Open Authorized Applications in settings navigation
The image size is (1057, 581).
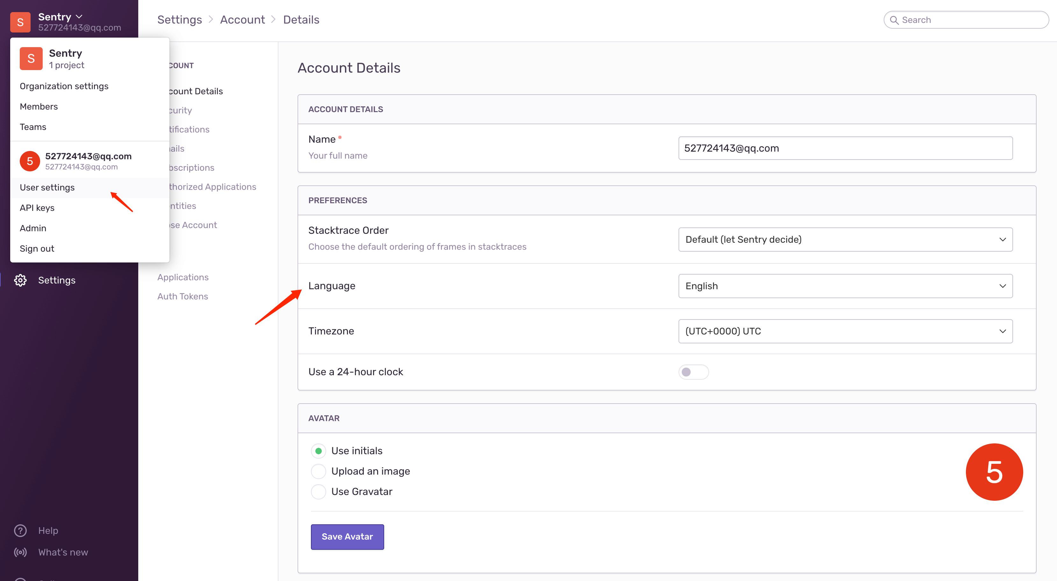pos(212,187)
